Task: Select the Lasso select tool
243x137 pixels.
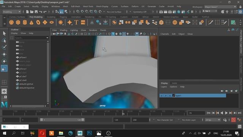Action: point(4,40)
